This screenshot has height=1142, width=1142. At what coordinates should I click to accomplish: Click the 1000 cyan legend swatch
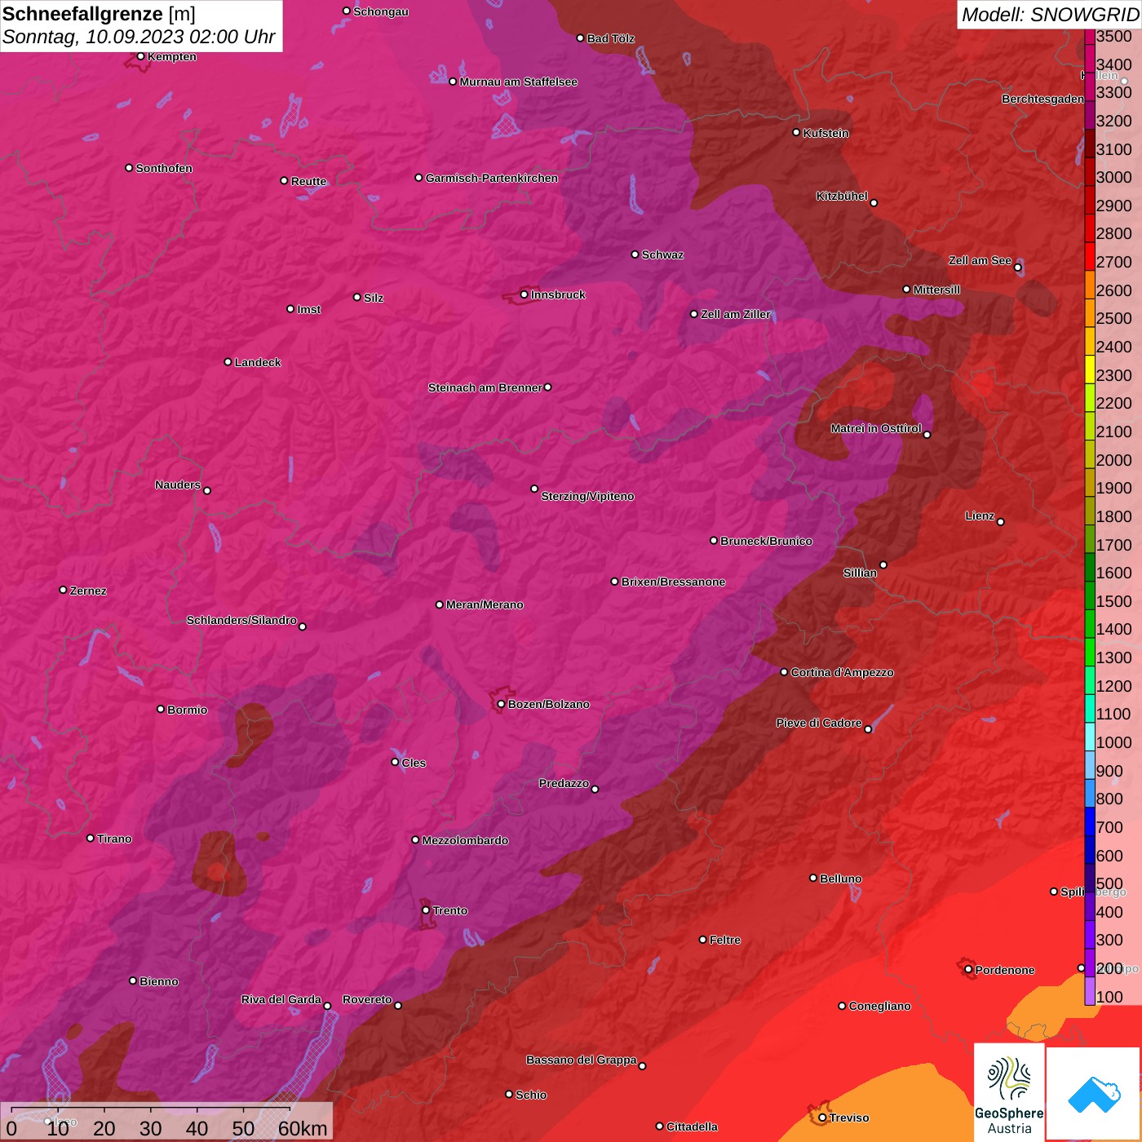pos(1089,737)
